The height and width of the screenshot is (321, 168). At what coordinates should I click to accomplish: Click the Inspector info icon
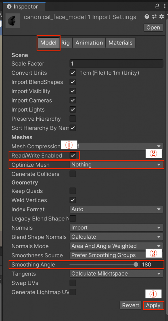(x=9, y=7)
